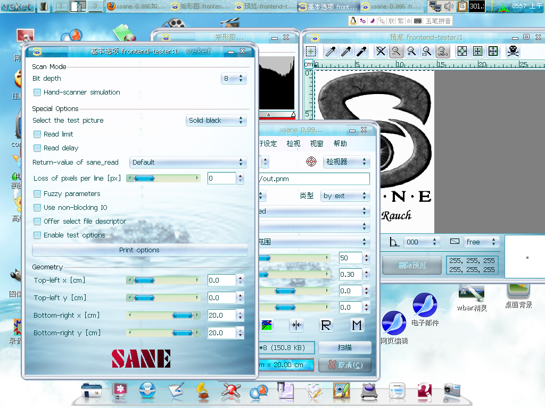Click the 五笔拼音 input method button
Screen dimensions: 545x408
coord(438,21)
